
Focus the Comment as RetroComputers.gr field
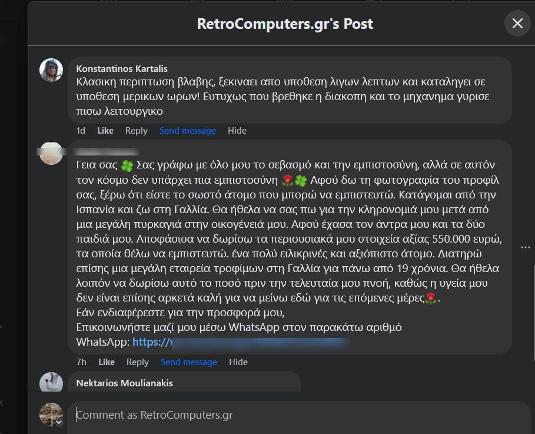[294, 415]
